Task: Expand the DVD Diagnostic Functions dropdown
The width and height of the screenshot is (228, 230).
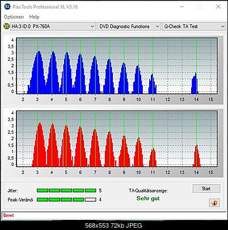Action: [129, 27]
